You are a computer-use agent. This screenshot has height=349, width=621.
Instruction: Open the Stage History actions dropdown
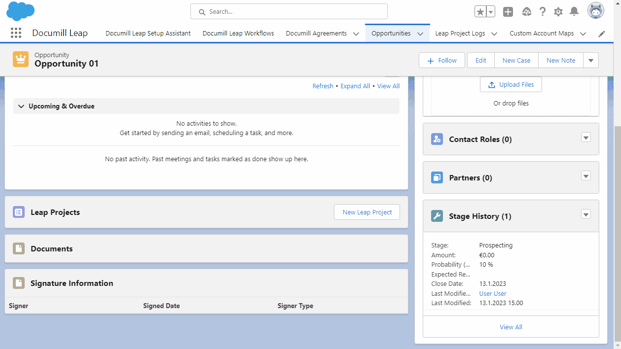coord(585,214)
